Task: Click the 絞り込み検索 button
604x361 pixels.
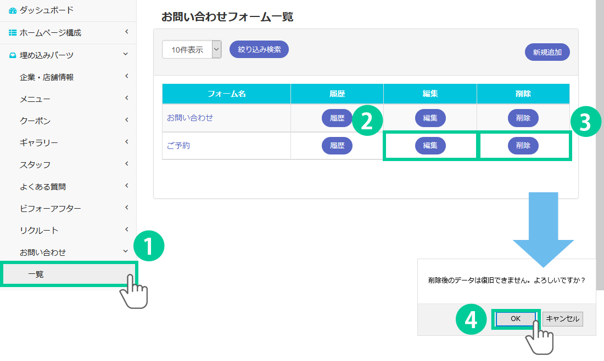Action: pos(259,49)
